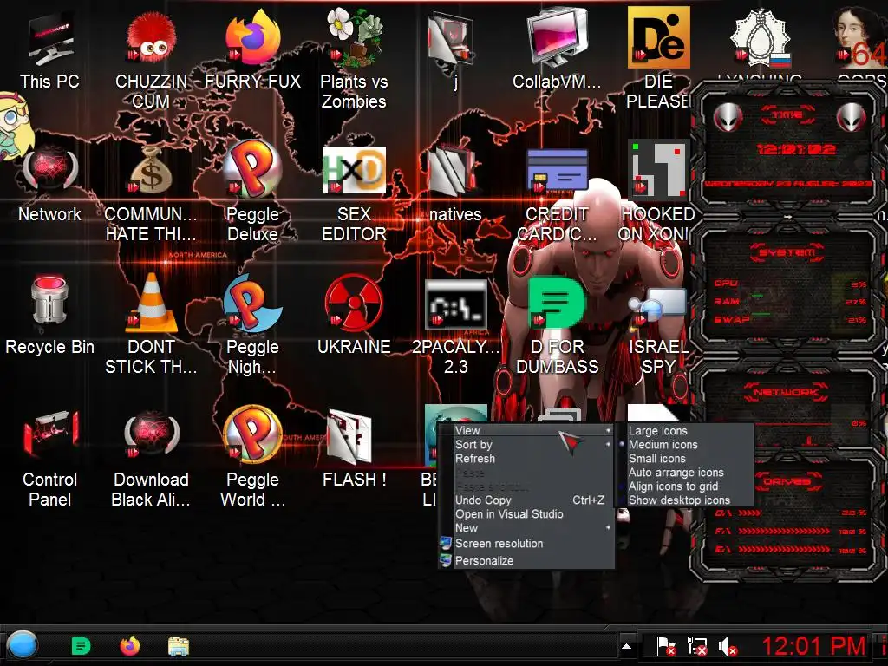Viewport: 888px width, 666px height.
Task: Select the credit card shortcut icon
Action: click(x=557, y=171)
